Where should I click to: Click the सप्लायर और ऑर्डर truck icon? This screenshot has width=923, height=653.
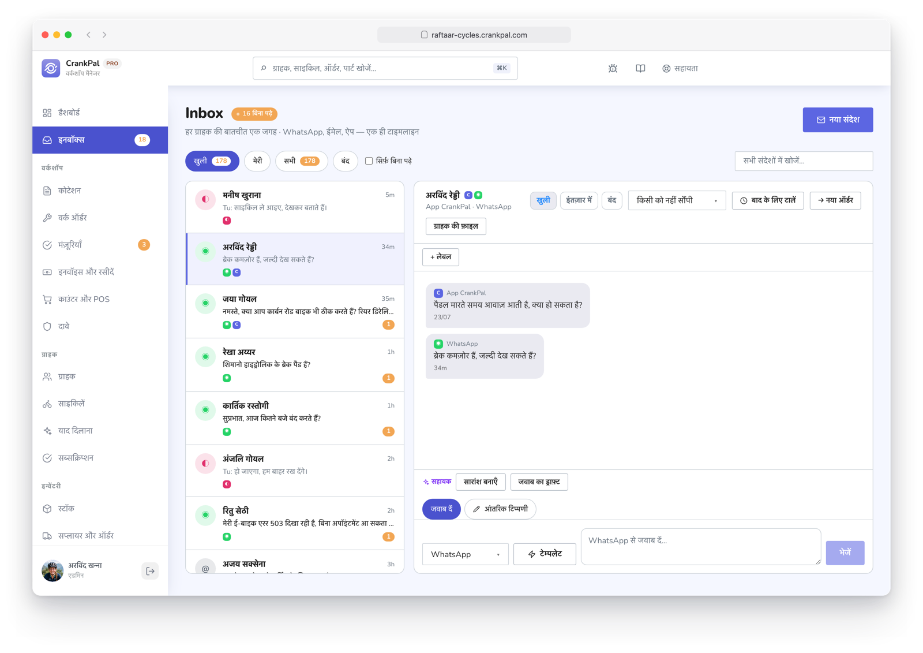pos(47,536)
